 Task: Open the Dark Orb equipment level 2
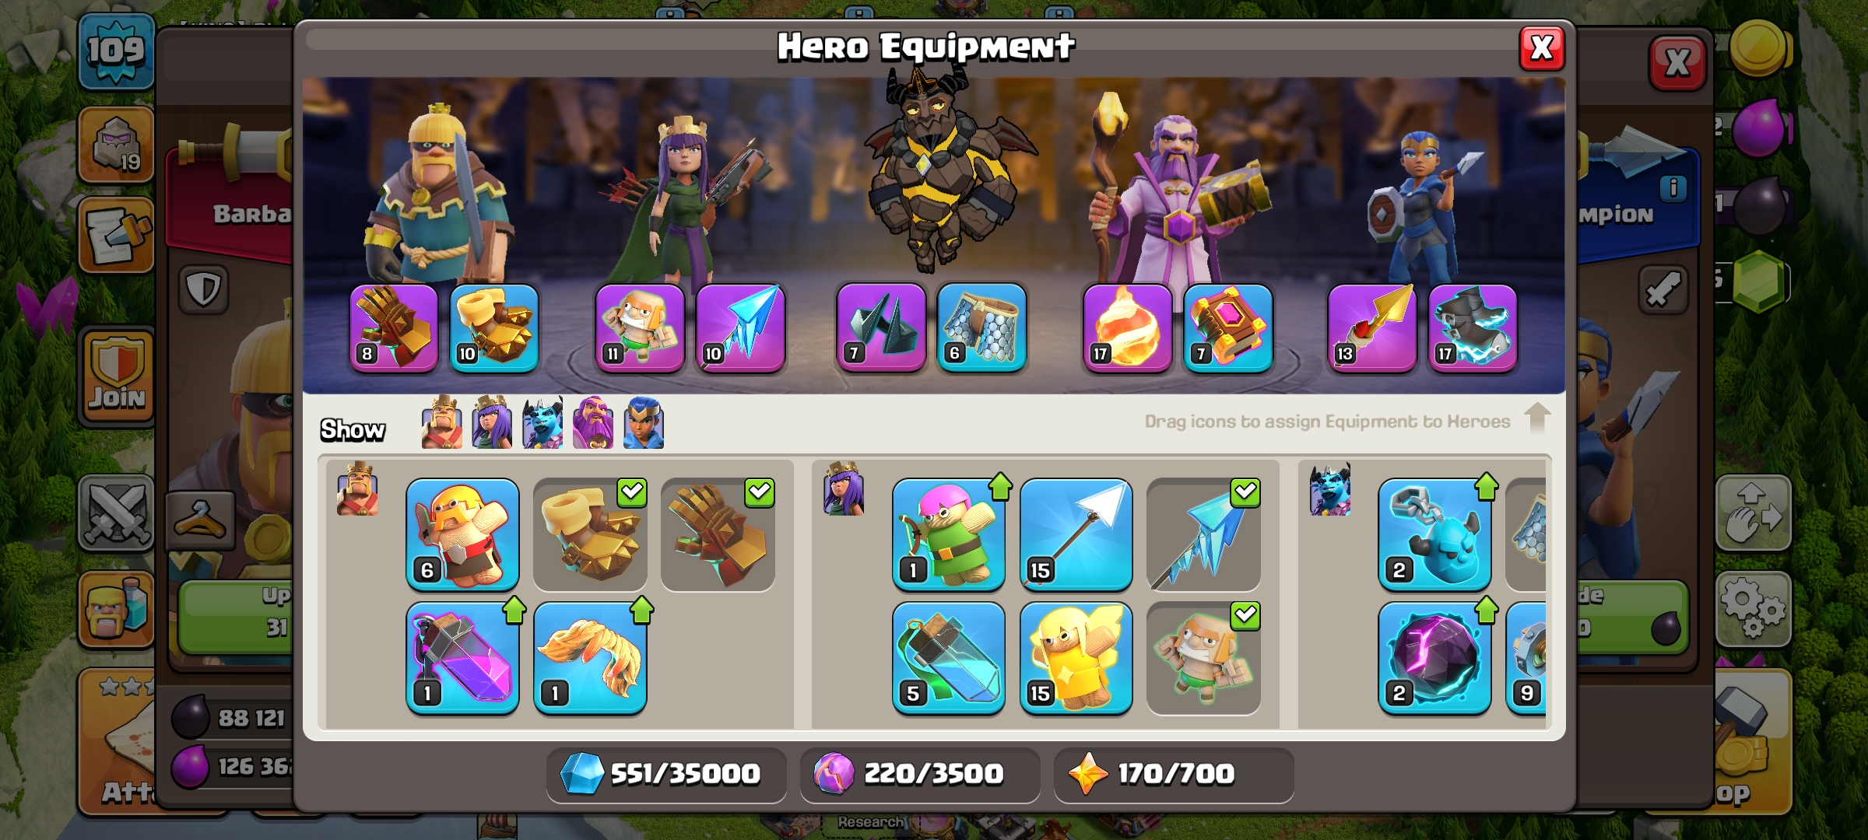click(x=1434, y=658)
